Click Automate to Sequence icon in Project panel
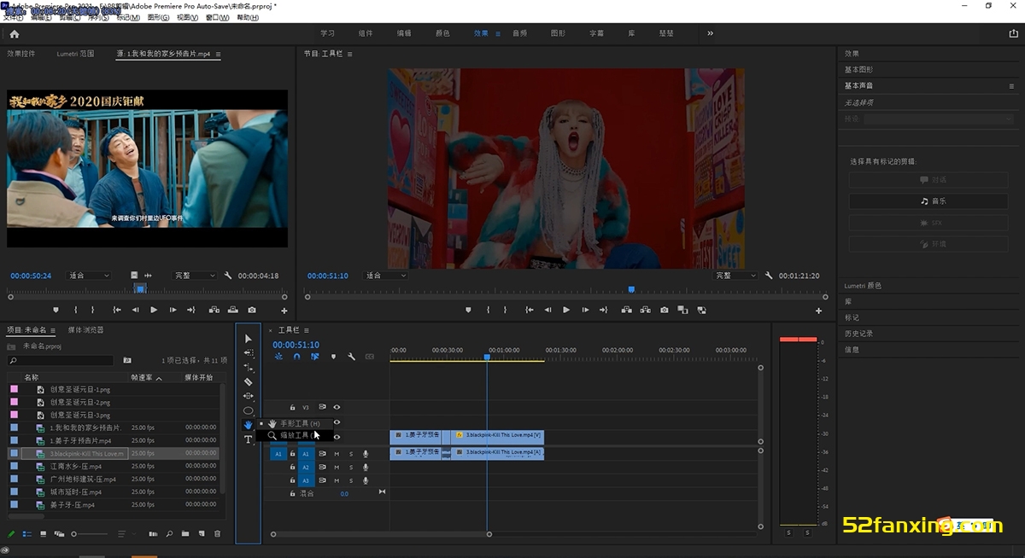The width and height of the screenshot is (1025, 558). 153,534
